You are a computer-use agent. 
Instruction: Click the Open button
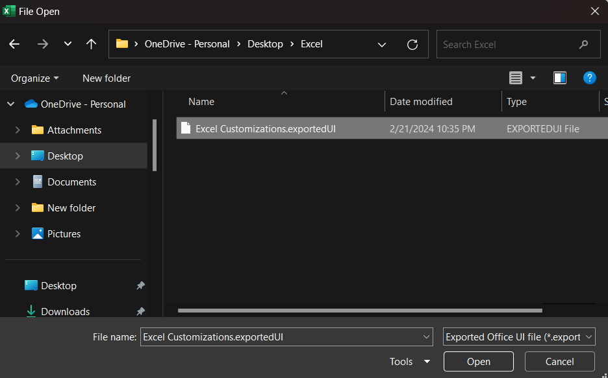(479, 361)
